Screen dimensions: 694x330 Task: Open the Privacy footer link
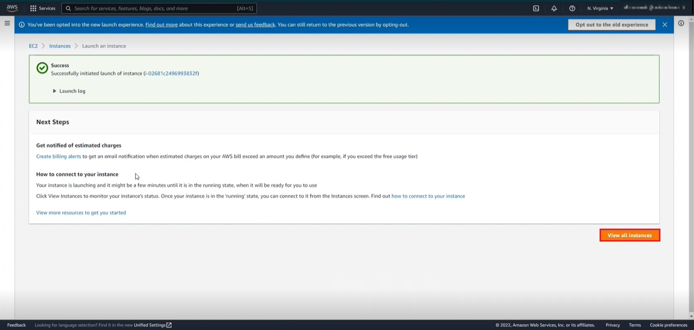pos(613,325)
